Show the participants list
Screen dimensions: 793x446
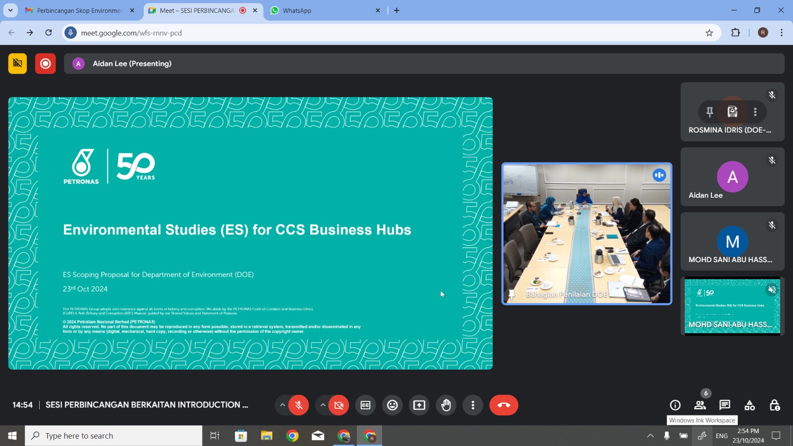700,405
